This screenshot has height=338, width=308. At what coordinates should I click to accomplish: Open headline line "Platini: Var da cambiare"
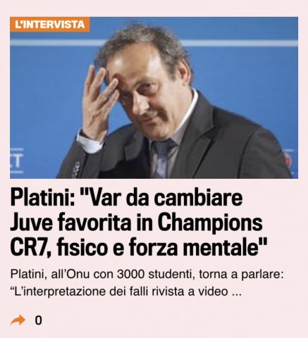126,199
